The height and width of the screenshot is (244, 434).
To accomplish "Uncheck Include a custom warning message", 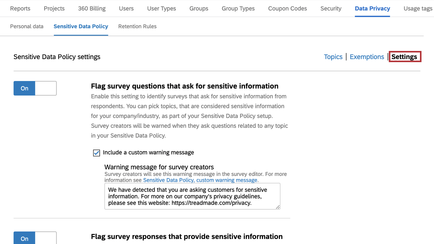I will (x=96, y=153).
